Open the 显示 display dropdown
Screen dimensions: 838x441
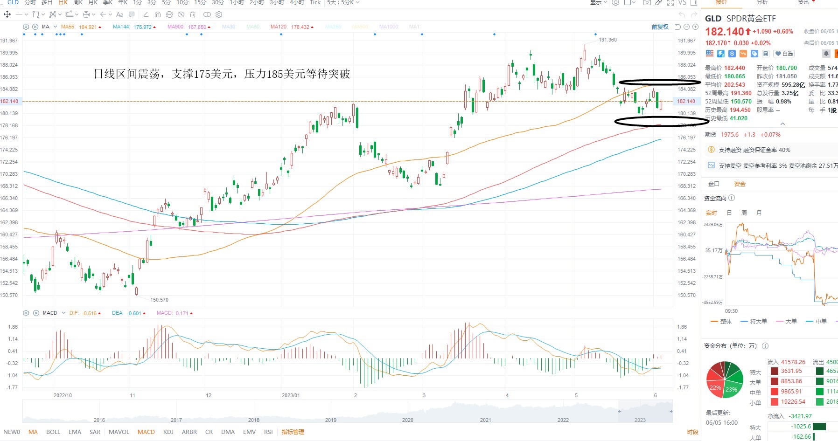pyautogui.click(x=599, y=2)
